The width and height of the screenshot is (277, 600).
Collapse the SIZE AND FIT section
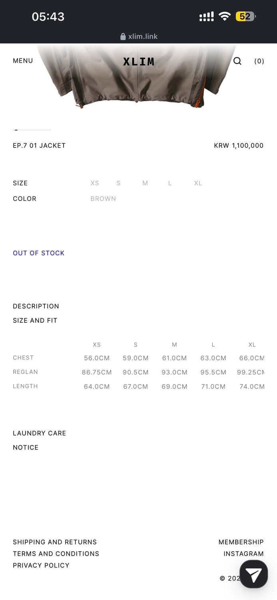[x=35, y=320]
